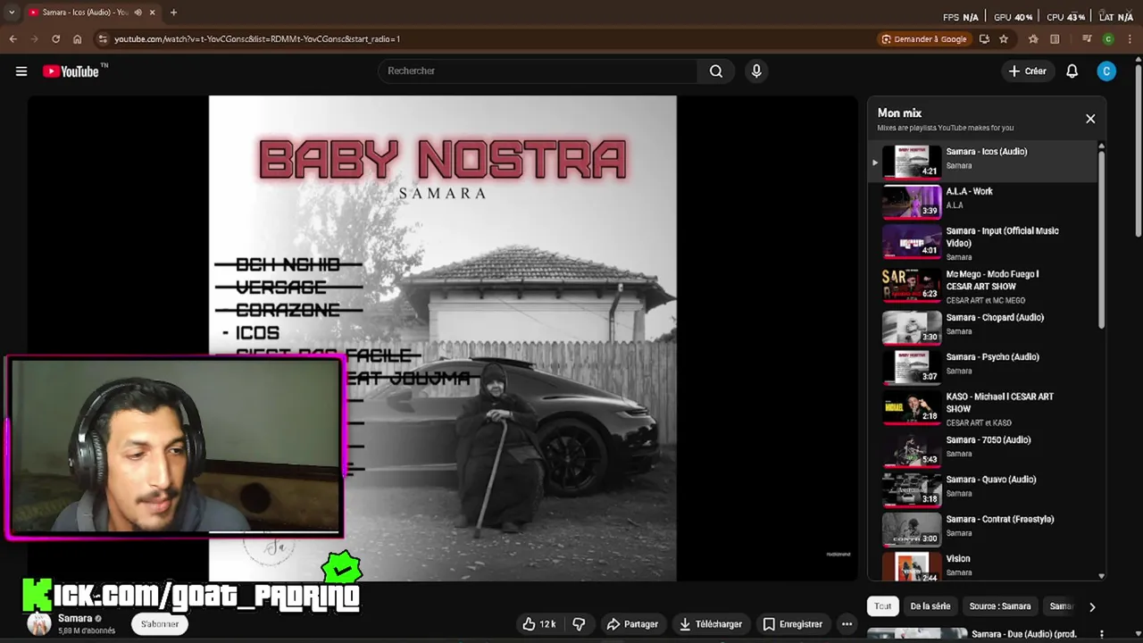Click Demander à Google button
1143x643 pixels.
tap(924, 39)
